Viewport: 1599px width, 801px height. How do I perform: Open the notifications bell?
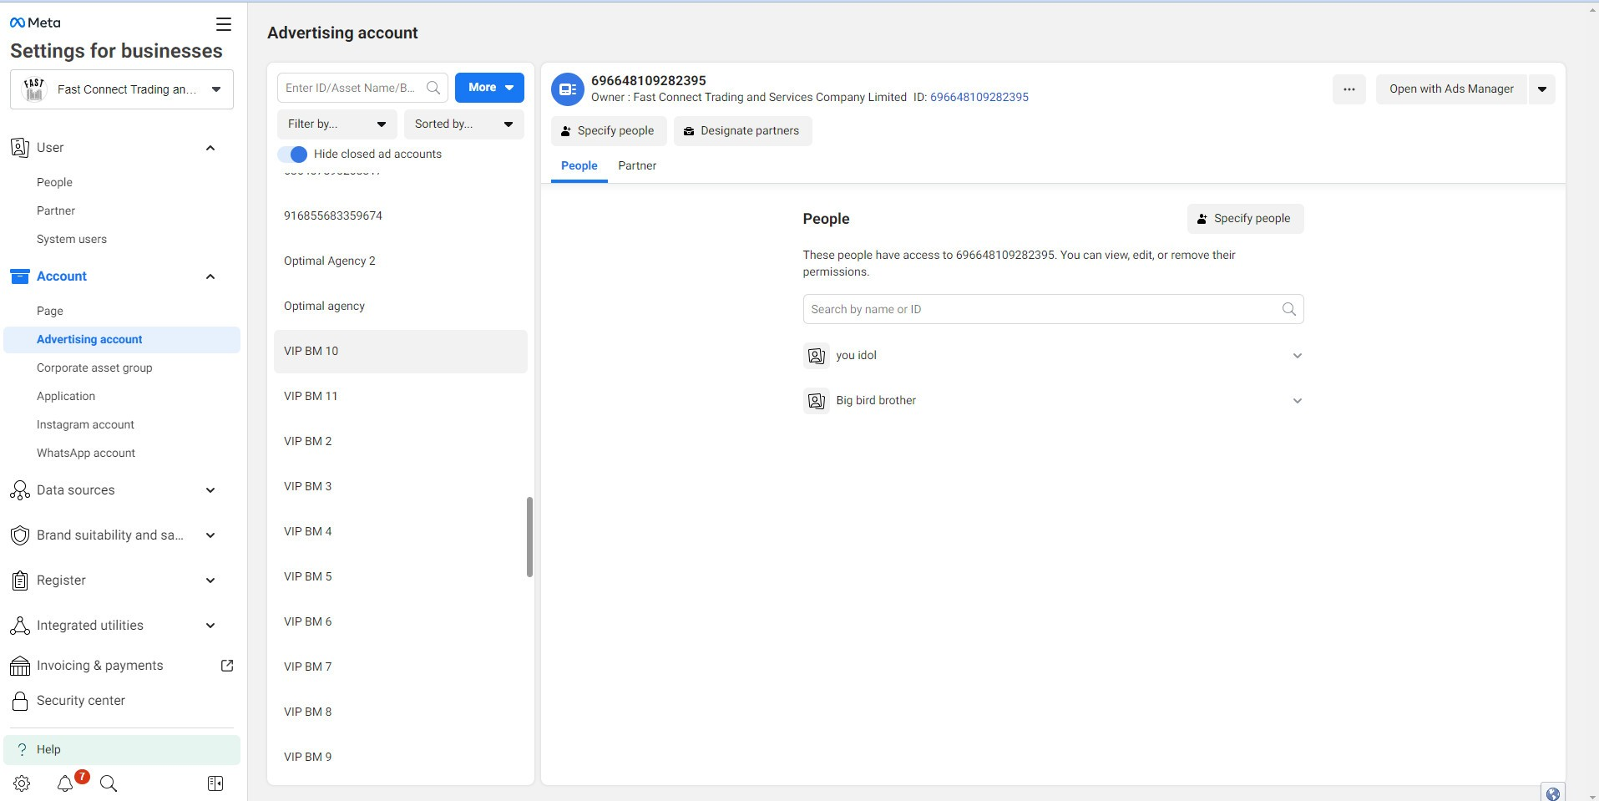pos(65,783)
